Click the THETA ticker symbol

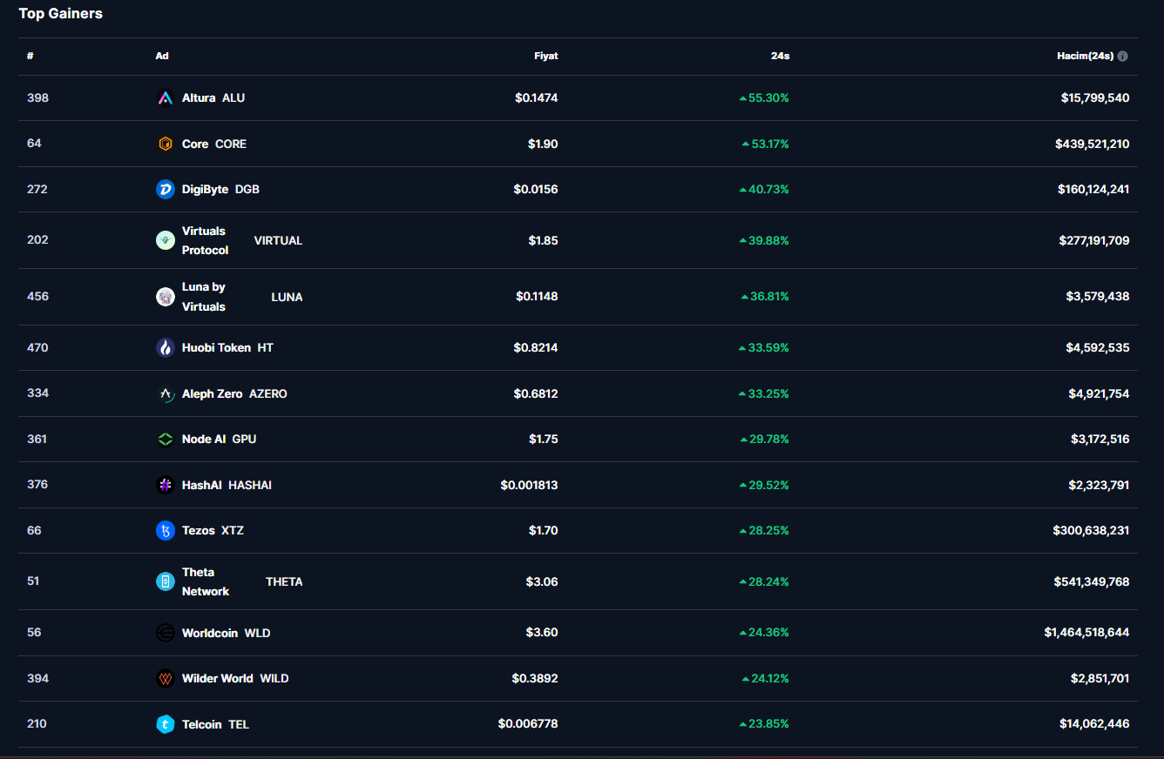pos(284,581)
